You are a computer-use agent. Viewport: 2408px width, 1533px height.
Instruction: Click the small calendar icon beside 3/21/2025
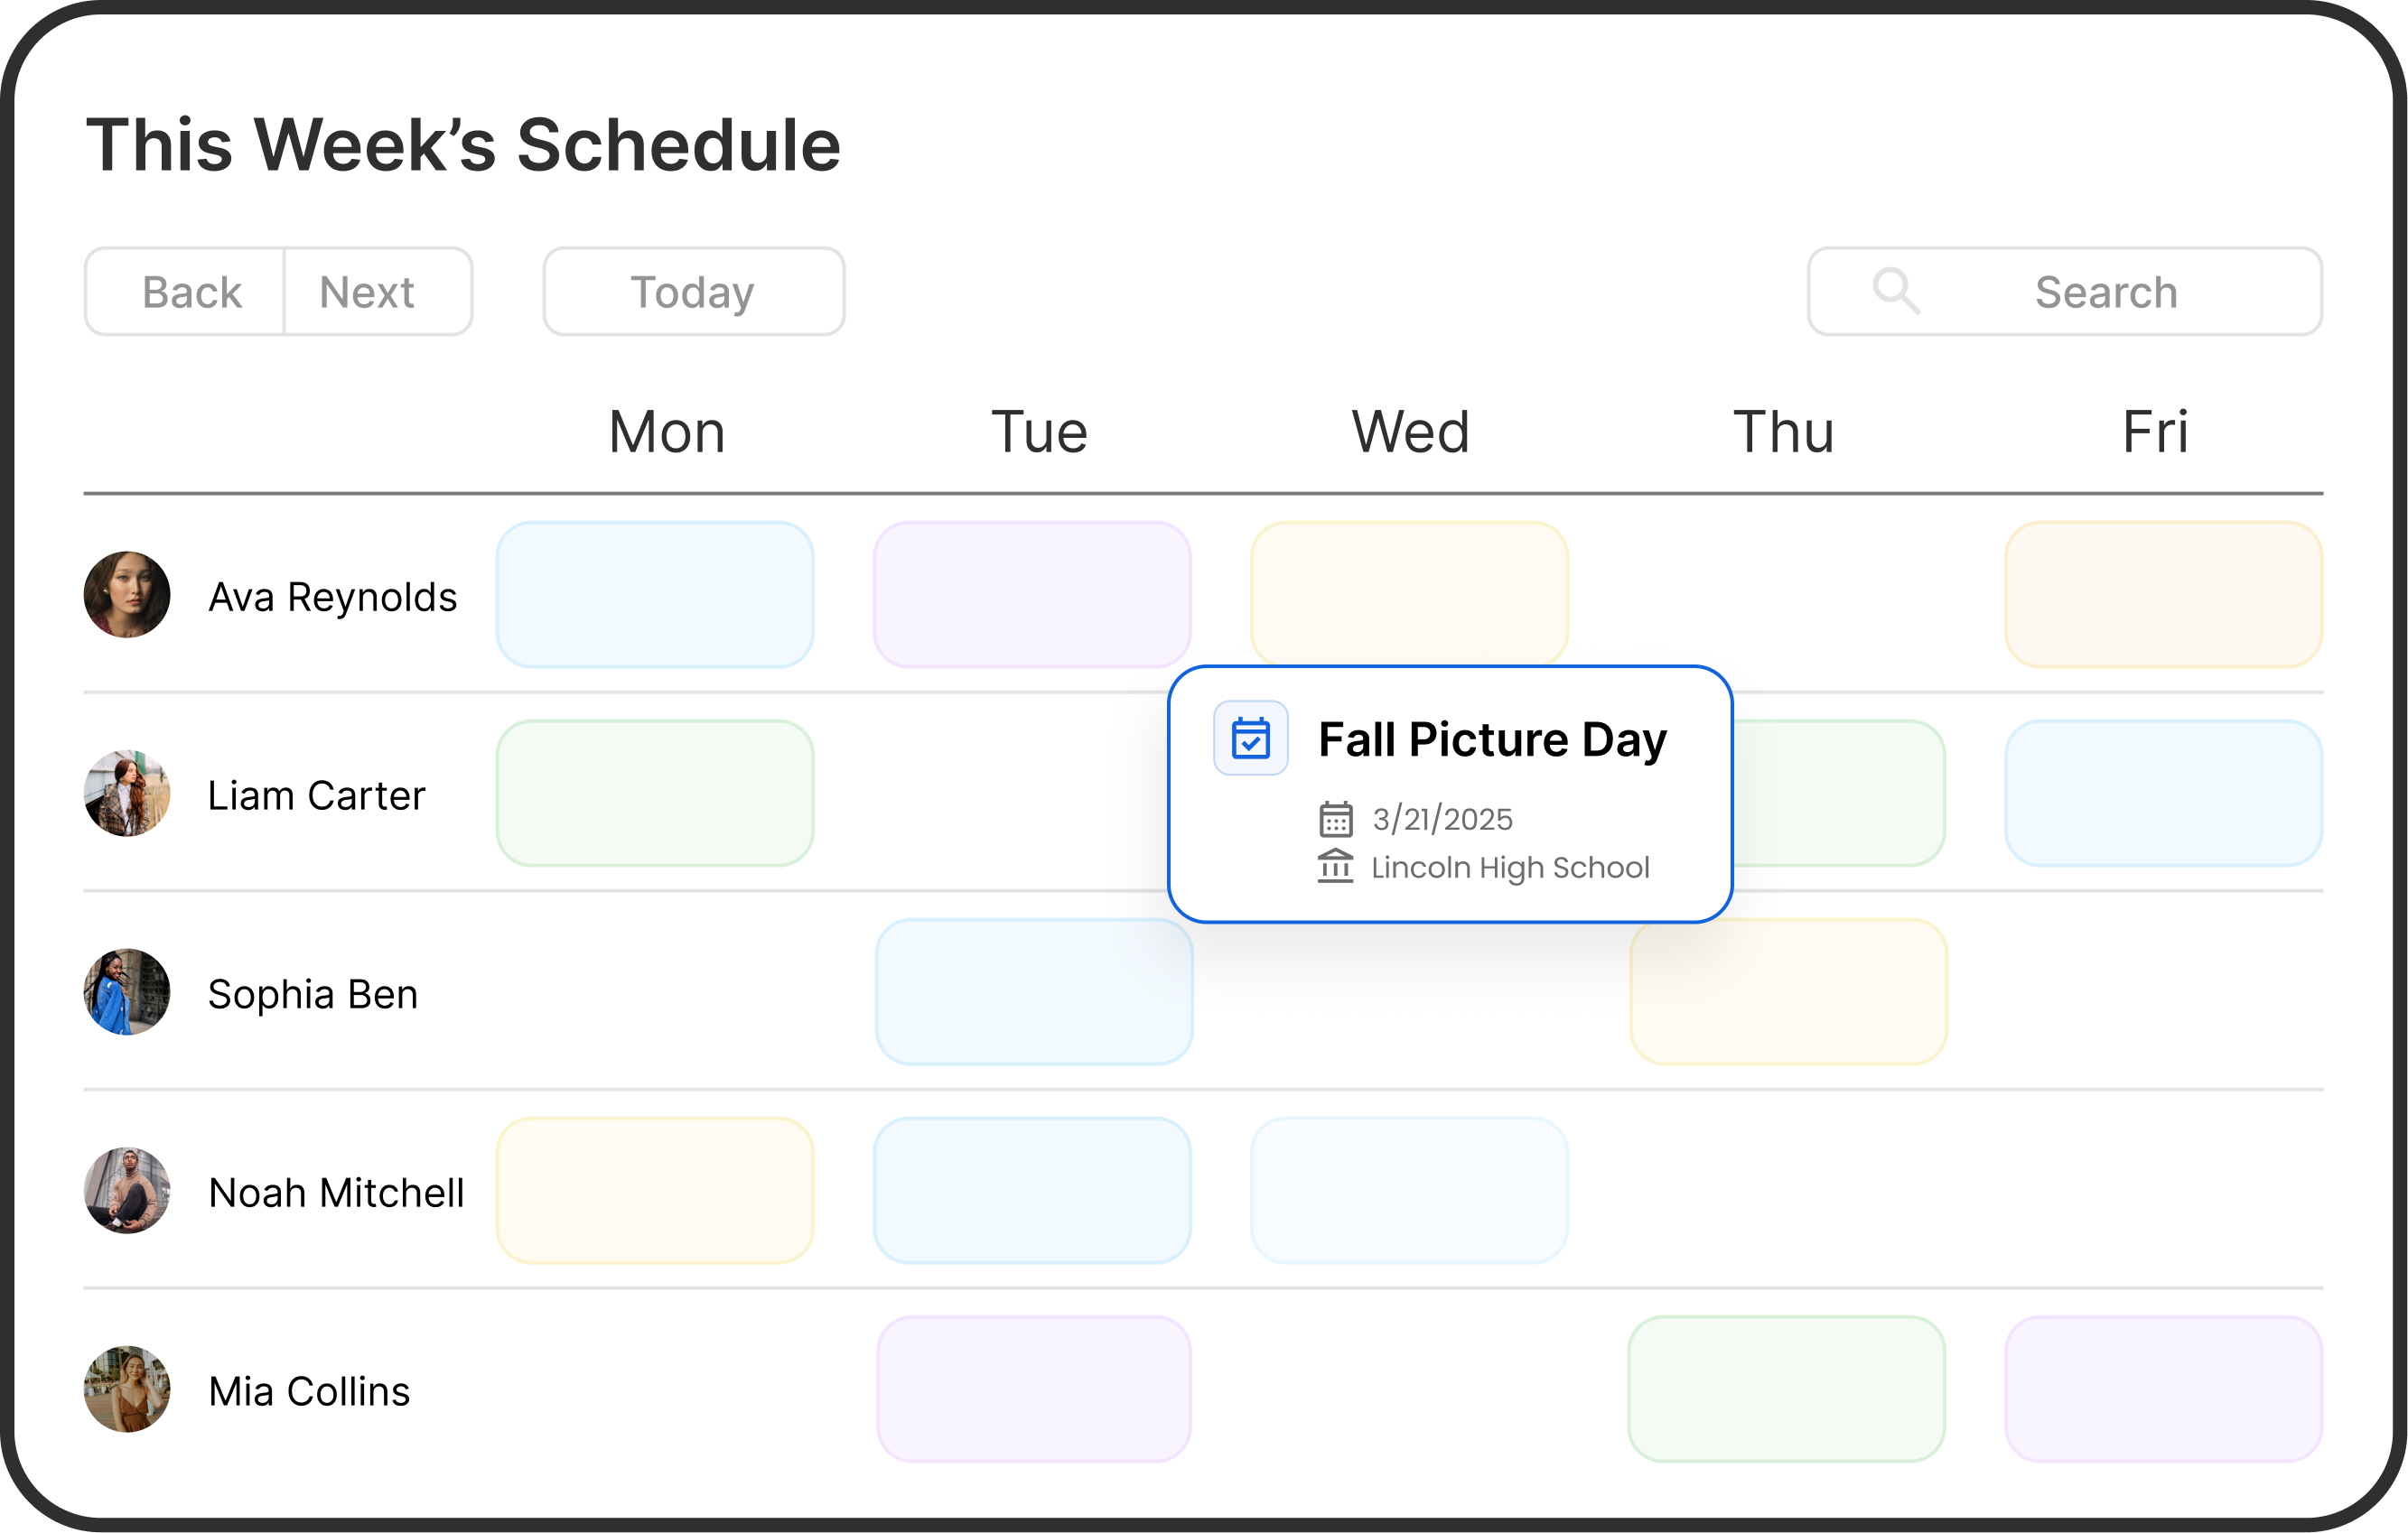[1335, 820]
